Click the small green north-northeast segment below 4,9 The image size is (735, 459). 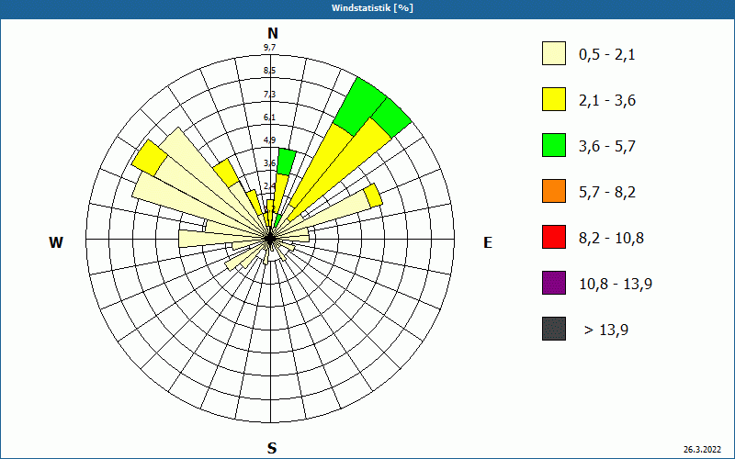pyautogui.click(x=286, y=162)
